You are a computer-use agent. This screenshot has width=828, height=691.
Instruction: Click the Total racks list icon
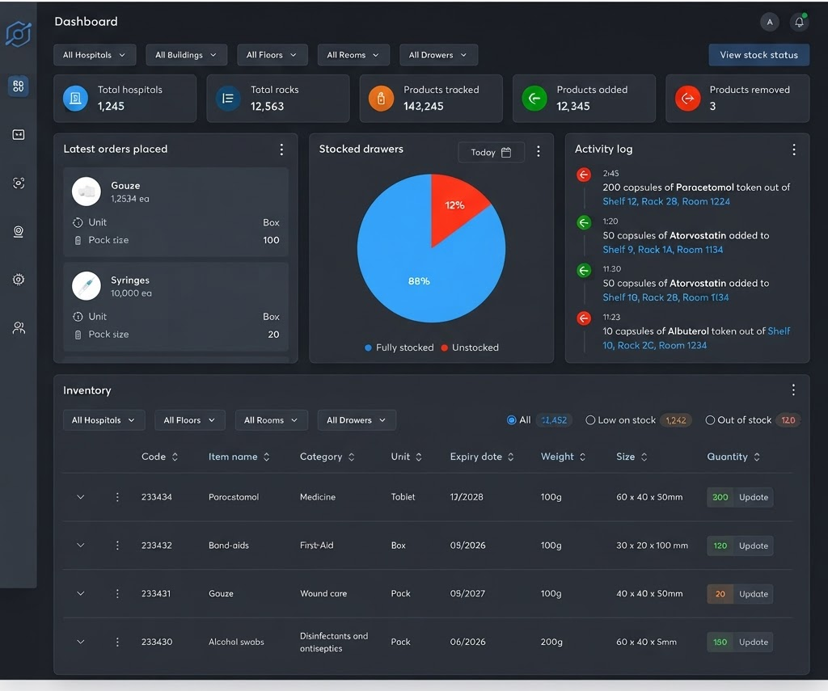[x=228, y=98]
